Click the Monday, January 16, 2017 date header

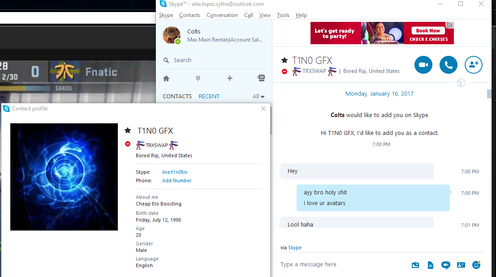(379, 94)
